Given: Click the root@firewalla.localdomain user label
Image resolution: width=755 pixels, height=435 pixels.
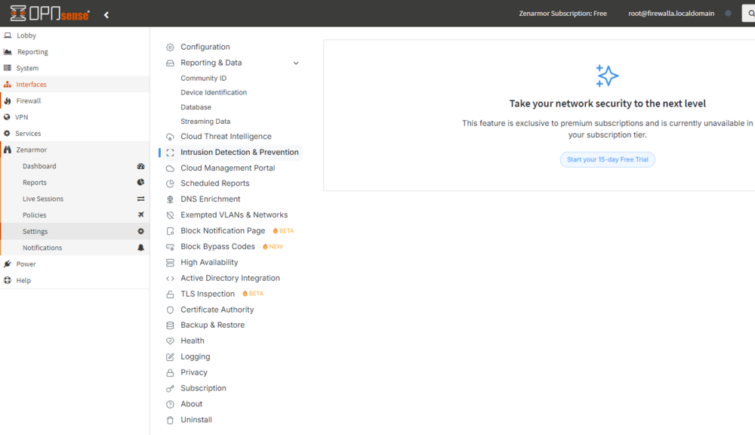Looking at the screenshot, I should [x=671, y=14].
